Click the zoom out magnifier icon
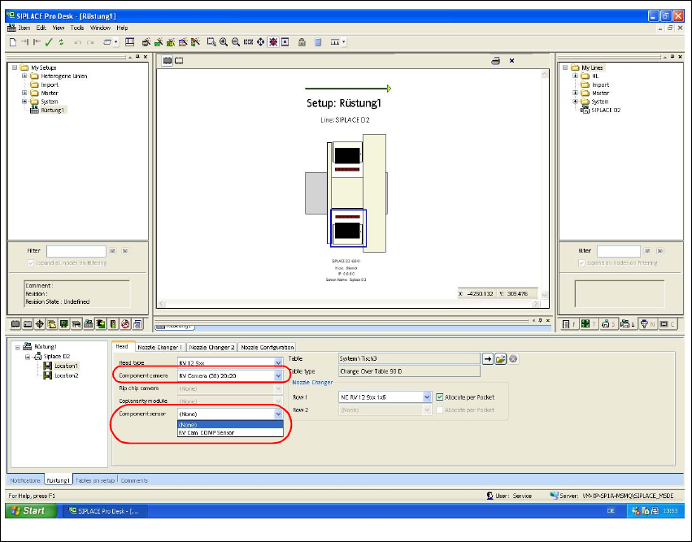692x542 pixels. [236, 41]
